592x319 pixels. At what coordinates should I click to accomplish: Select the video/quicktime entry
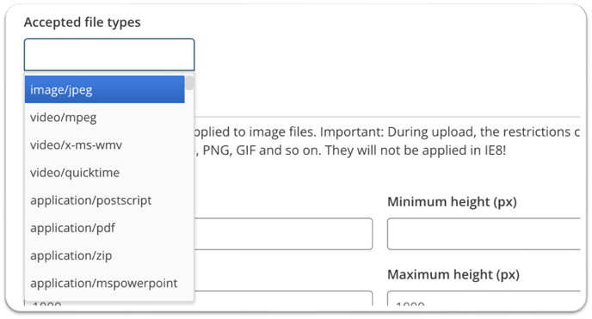[x=105, y=172]
